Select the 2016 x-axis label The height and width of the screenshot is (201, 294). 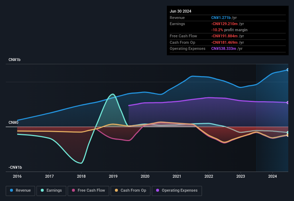point(17,176)
